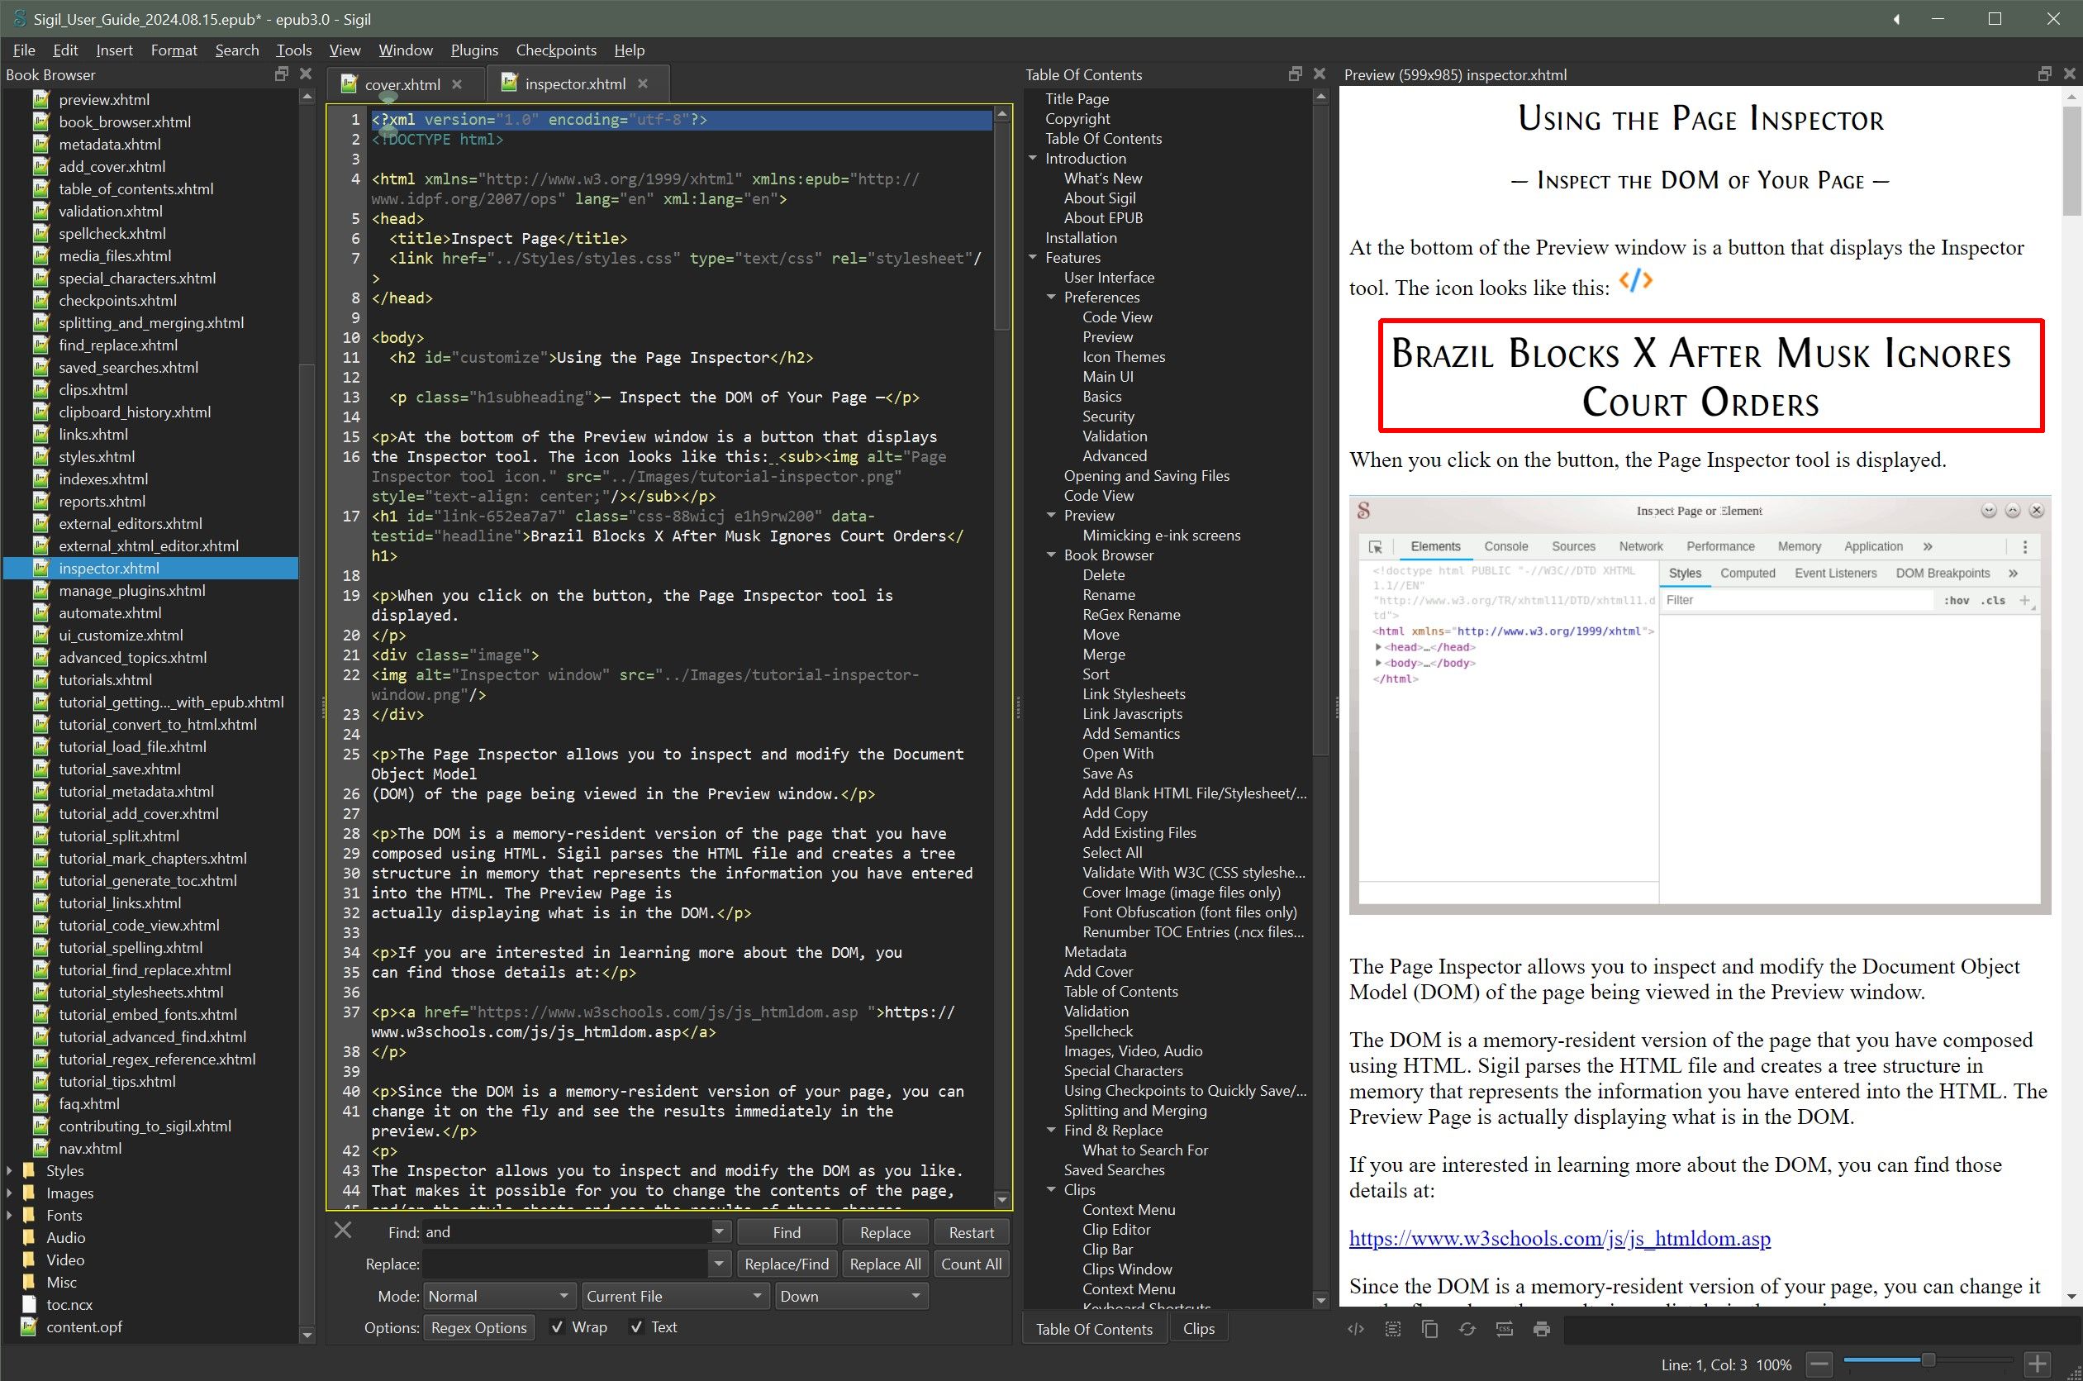Open the Page Inspector tool in Preview
2083x1381 pixels.
pos(1356,1329)
